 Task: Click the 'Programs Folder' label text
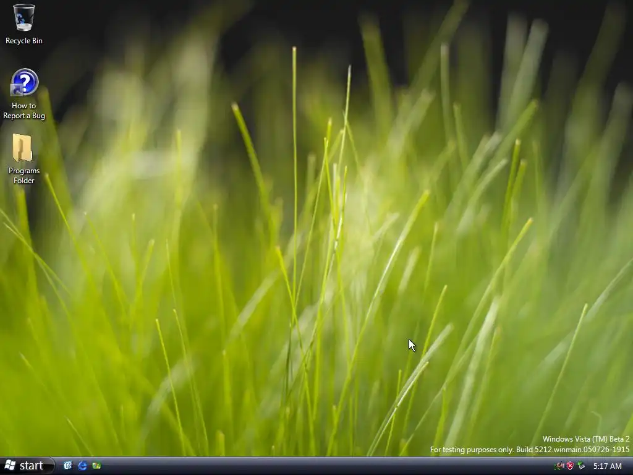[x=24, y=176]
